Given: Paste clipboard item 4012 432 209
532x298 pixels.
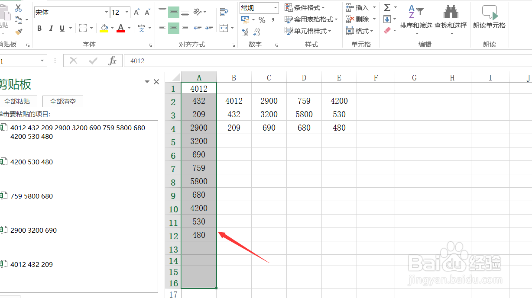Looking at the screenshot, I should tap(32, 265).
